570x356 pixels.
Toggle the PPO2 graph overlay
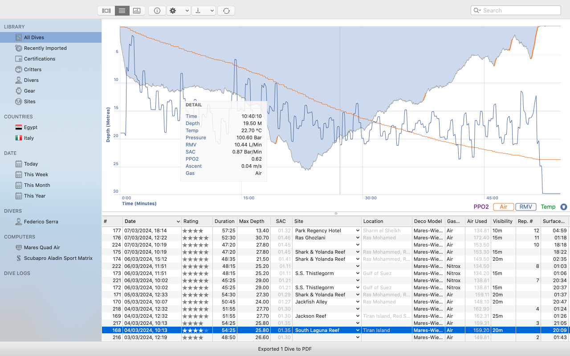pos(481,207)
